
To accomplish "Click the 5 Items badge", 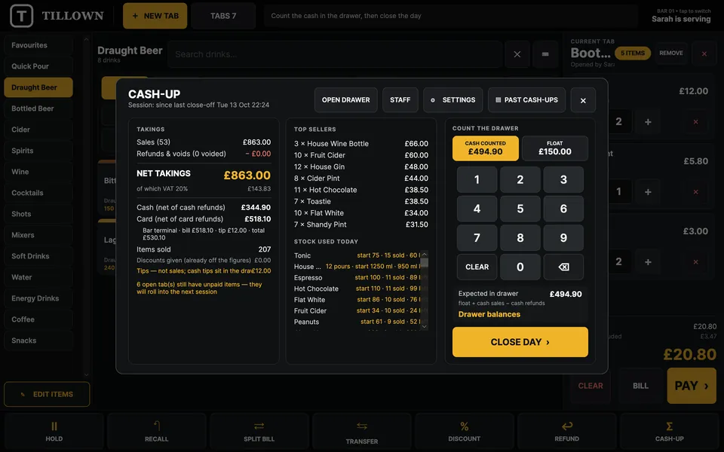I will 633,53.
